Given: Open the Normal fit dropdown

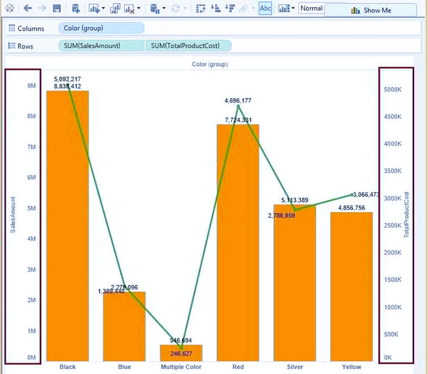Looking at the screenshot, I should (311, 9).
